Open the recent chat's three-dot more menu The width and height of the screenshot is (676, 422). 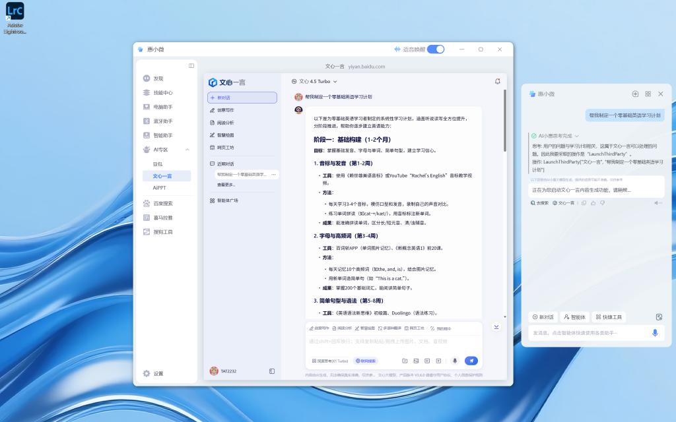pyautogui.click(x=273, y=174)
